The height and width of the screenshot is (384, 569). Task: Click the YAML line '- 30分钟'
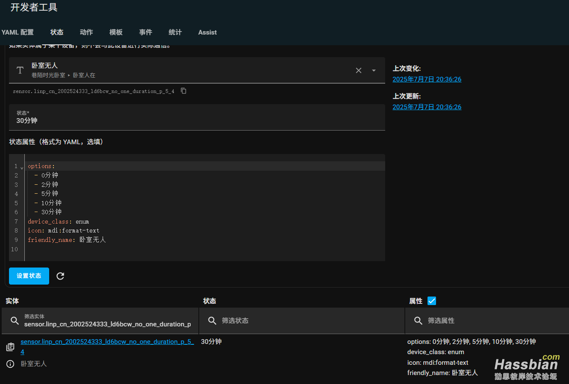[x=48, y=212]
